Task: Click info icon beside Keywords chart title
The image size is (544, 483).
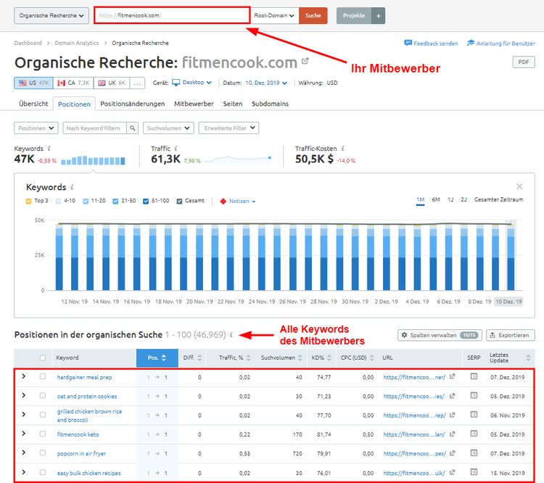Action: 72,187
